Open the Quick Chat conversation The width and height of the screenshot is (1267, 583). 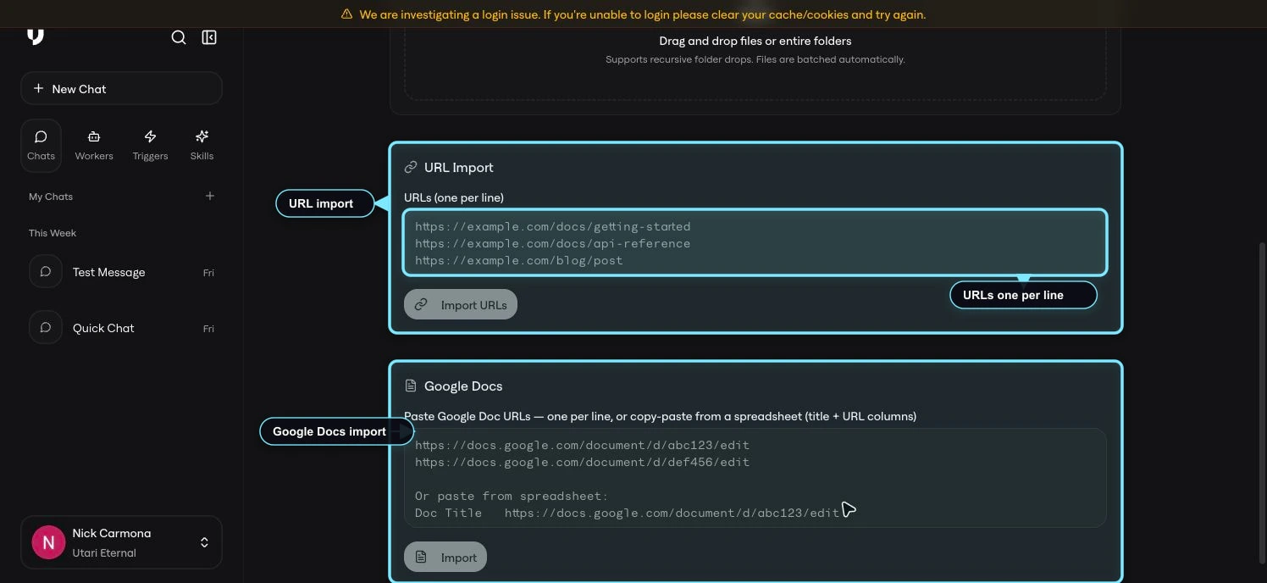121,328
